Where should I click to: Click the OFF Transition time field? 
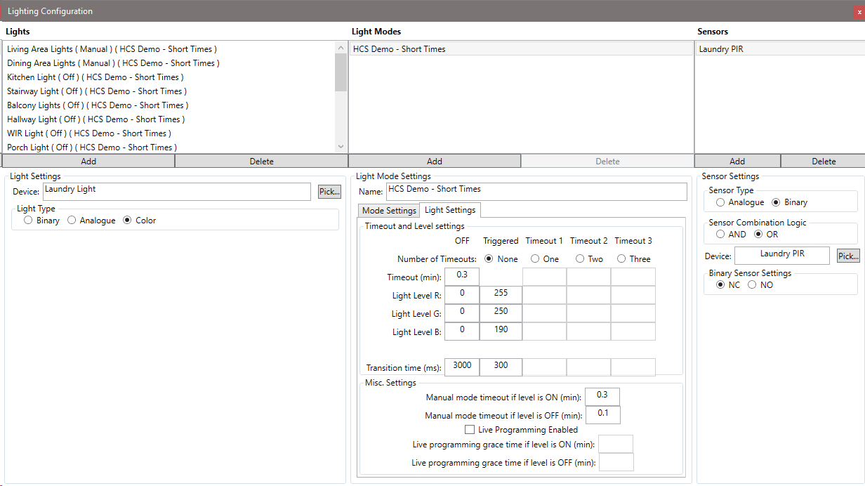(462, 367)
